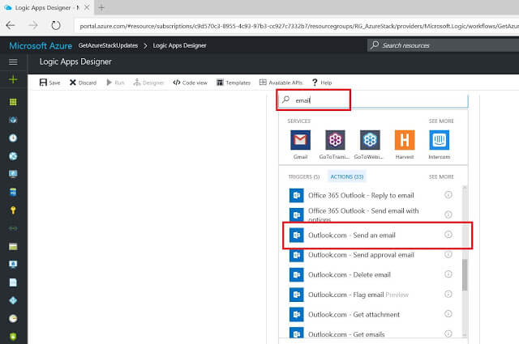519x344 pixels.
Task: Open Code view
Action: 190,83
